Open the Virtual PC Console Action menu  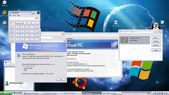coord(125,34)
